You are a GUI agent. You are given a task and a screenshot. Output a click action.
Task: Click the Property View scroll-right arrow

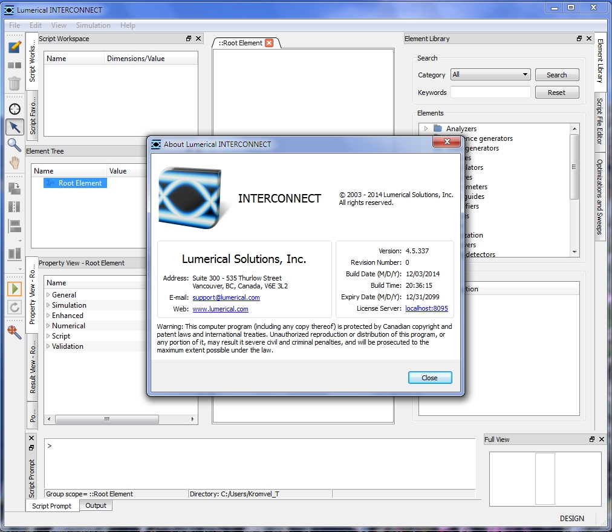coord(192,419)
